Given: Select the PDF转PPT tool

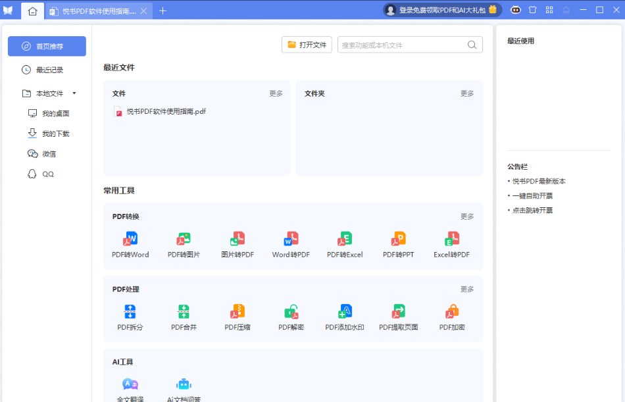Looking at the screenshot, I should pyautogui.click(x=398, y=245).
